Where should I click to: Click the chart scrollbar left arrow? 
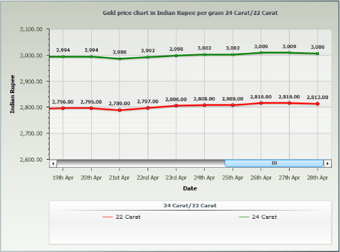click(53, 164)
